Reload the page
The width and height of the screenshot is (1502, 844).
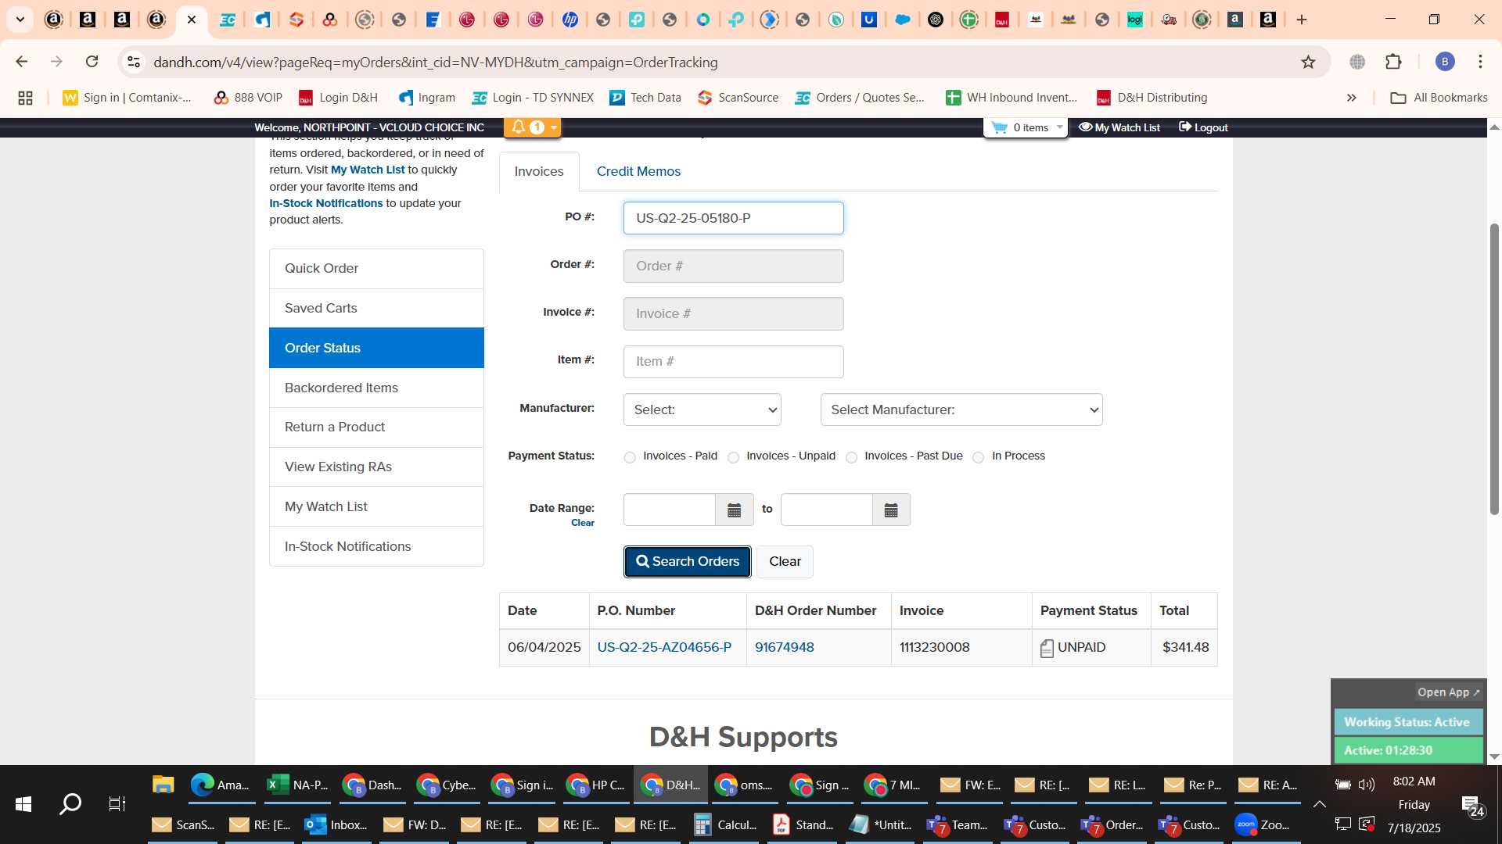[92, 62]
